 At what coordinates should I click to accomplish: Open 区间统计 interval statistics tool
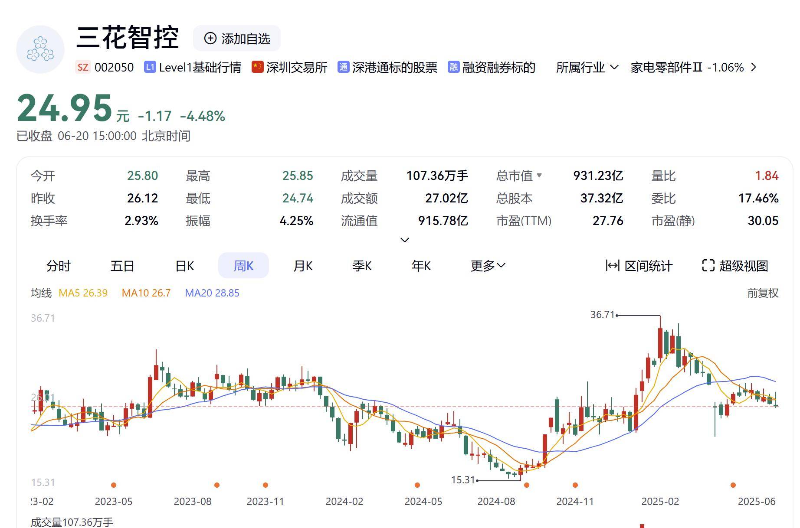[x=639, y=266]
